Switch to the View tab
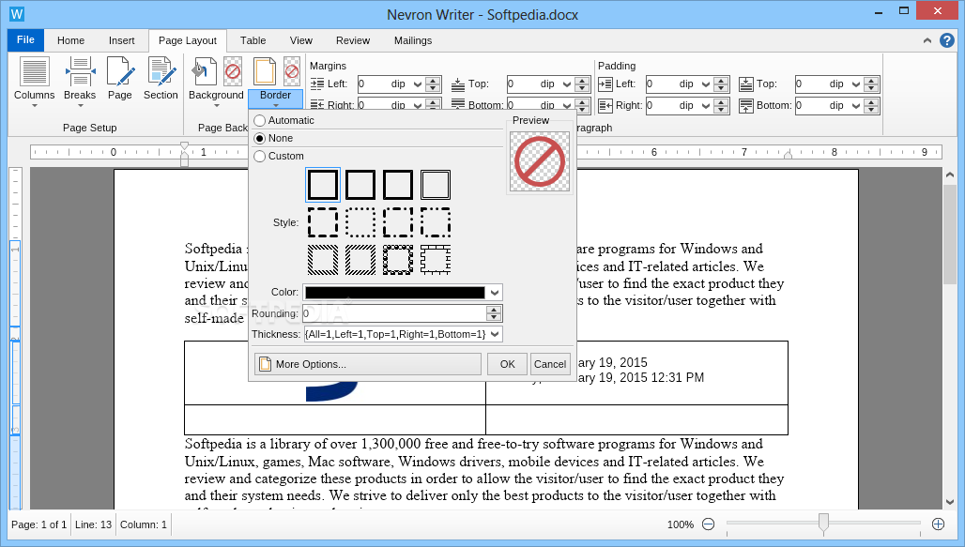Image resolution: width=965 pixels, height=547 pixels. 301,40
